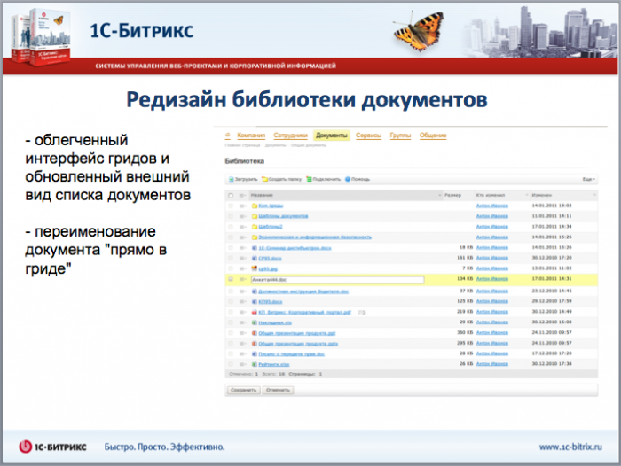Click folder icon of Шаблоны документов
This screenshot has height=466, width=621.
pyautogui.click(x=255, y=216)
